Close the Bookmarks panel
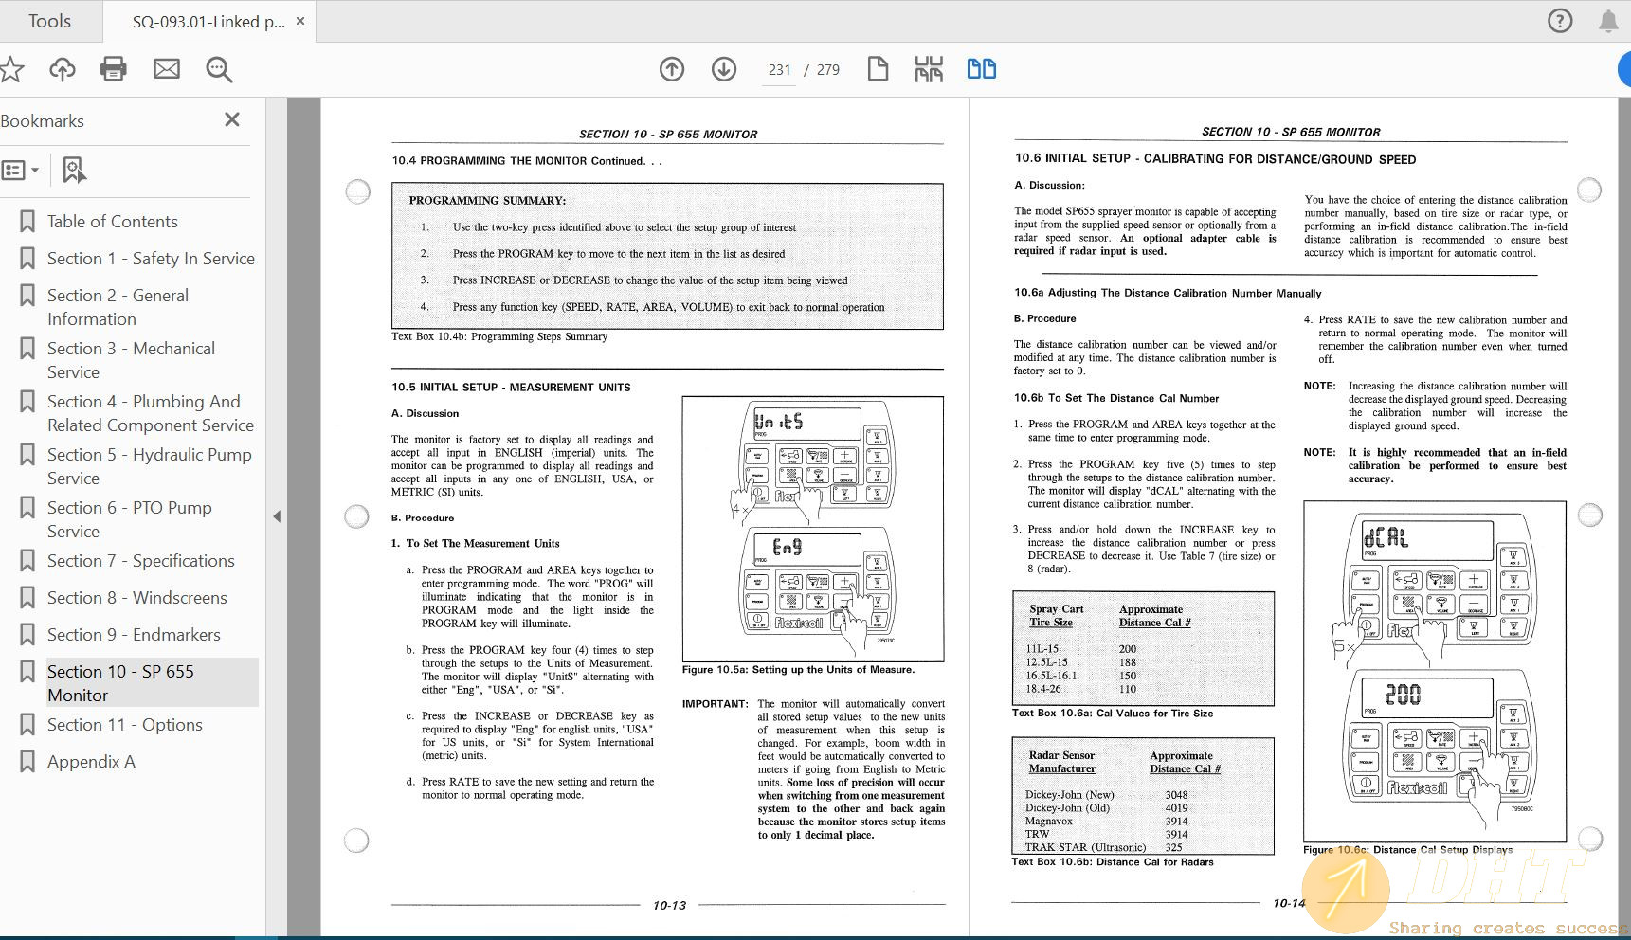Screen dimensions: 1631x940 tap(232, 119)
